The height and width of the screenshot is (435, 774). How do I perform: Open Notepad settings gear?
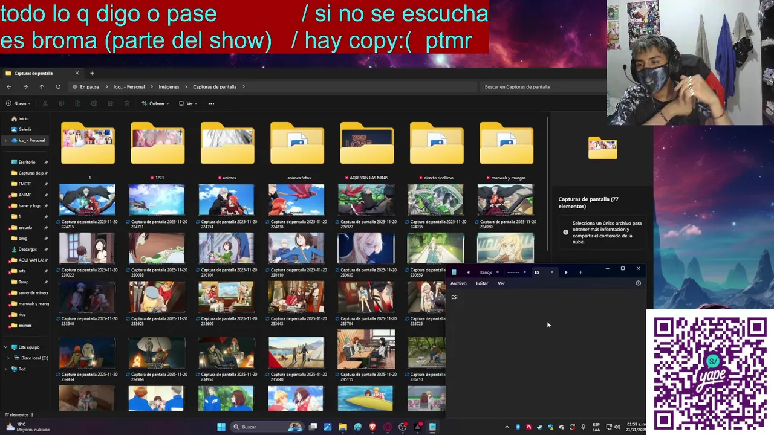coord(639,283)
